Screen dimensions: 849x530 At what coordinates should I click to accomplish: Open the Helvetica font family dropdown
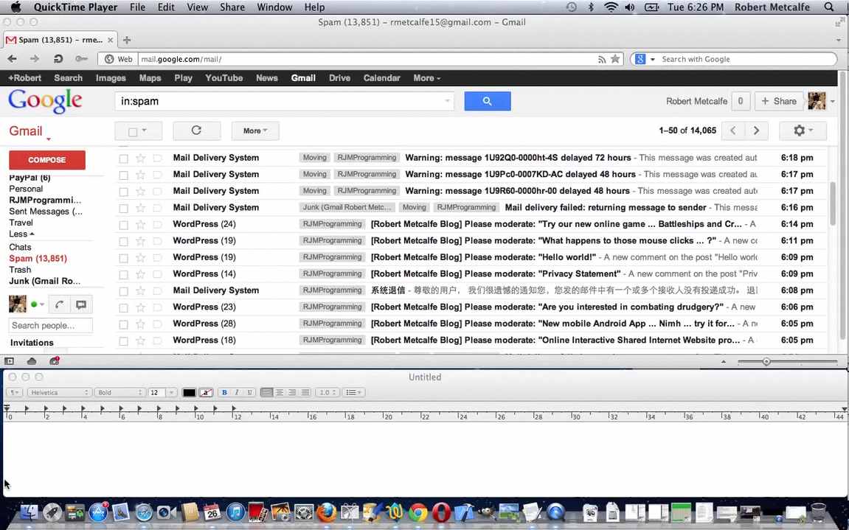(60, 392)
